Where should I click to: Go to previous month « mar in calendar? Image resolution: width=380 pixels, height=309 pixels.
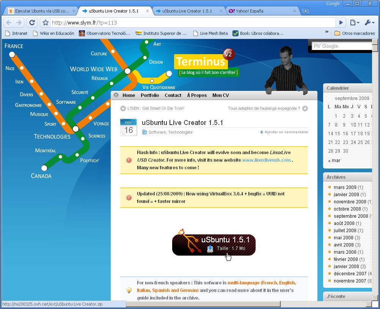334,161
